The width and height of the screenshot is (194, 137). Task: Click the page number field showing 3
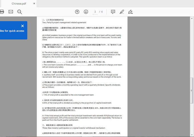(95, 12)
